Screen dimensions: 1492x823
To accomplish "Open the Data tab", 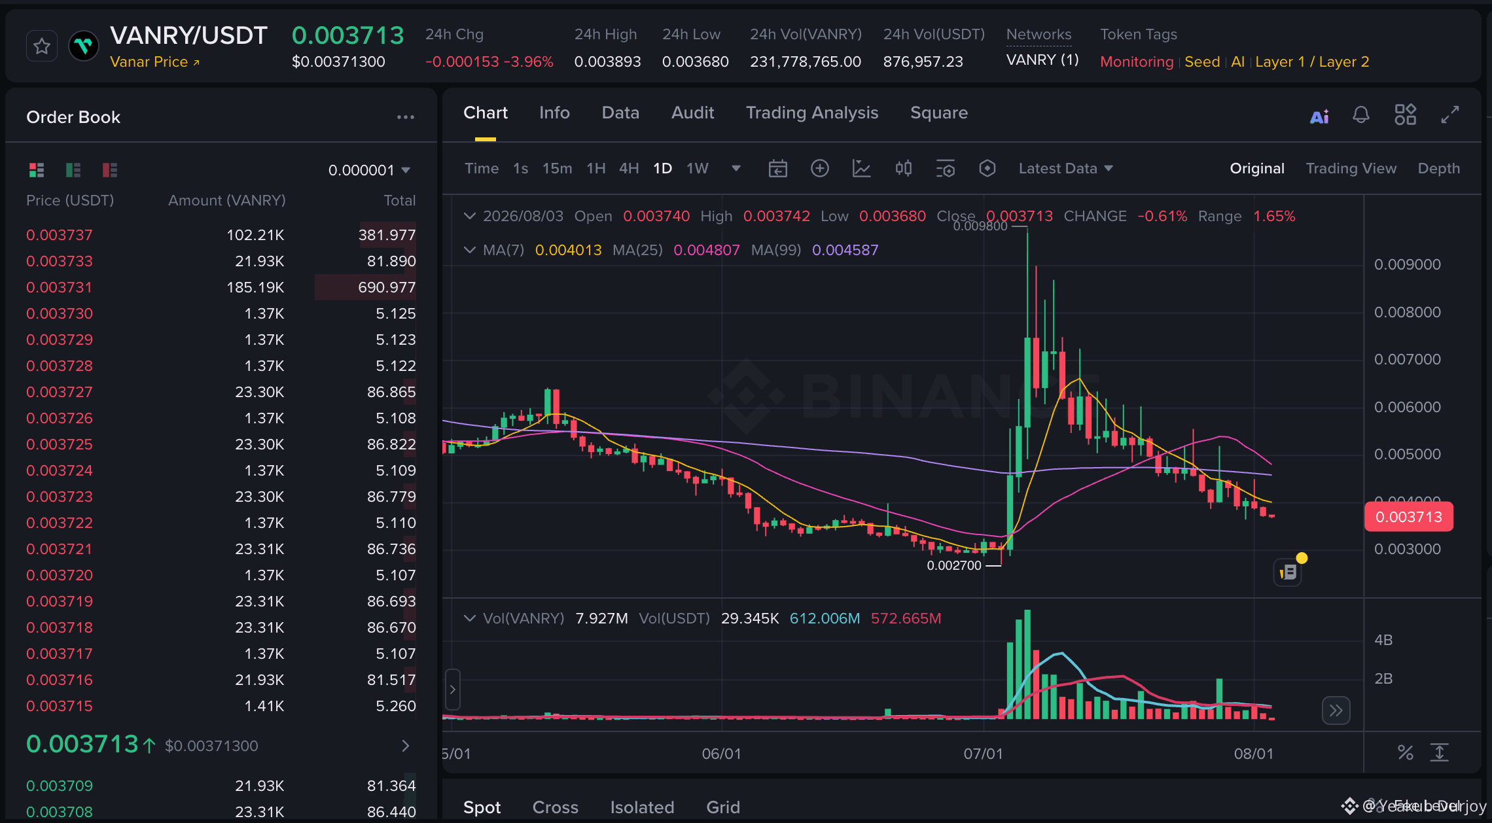I will (x=620, y=113).
